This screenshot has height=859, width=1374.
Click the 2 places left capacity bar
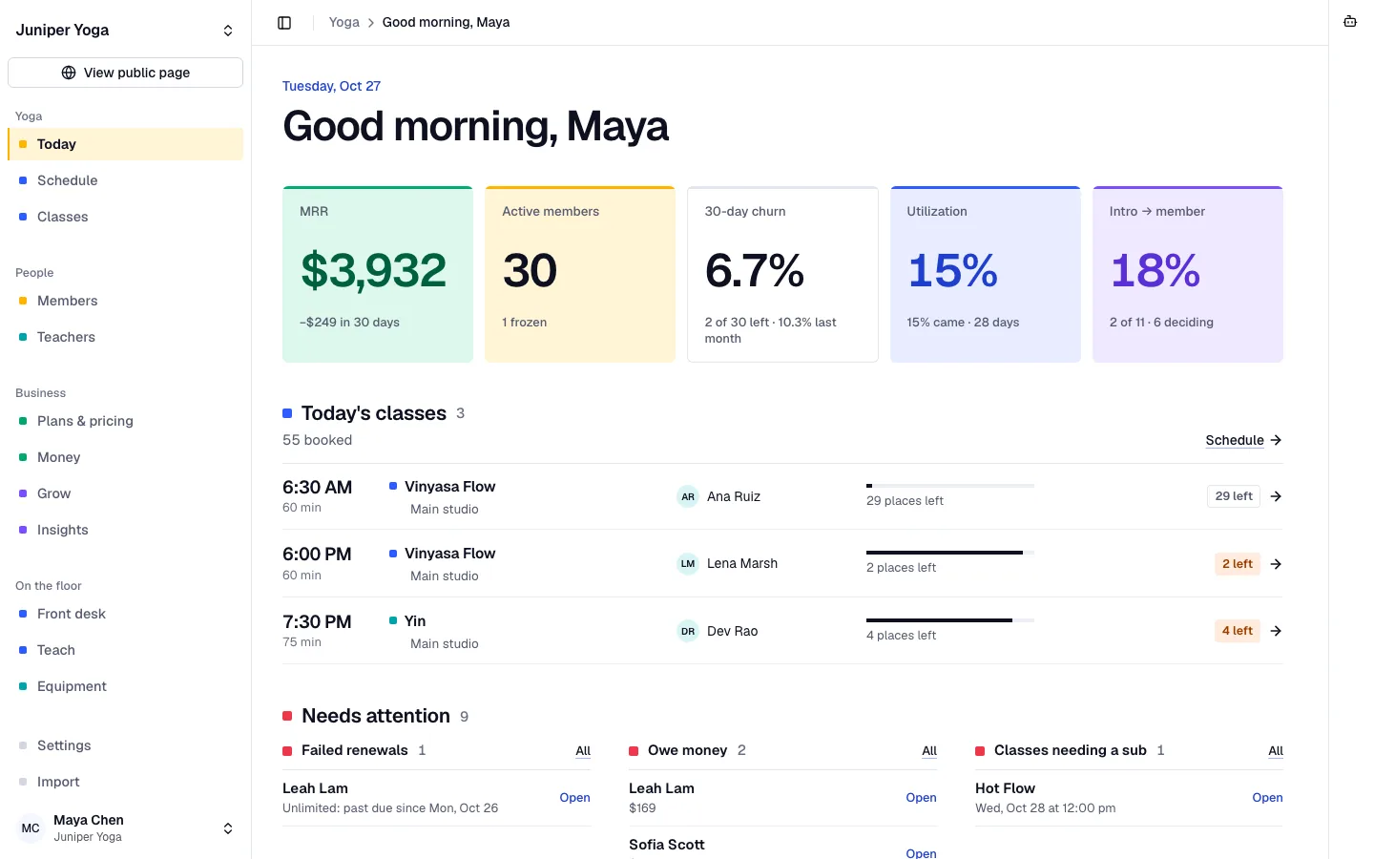950,553
